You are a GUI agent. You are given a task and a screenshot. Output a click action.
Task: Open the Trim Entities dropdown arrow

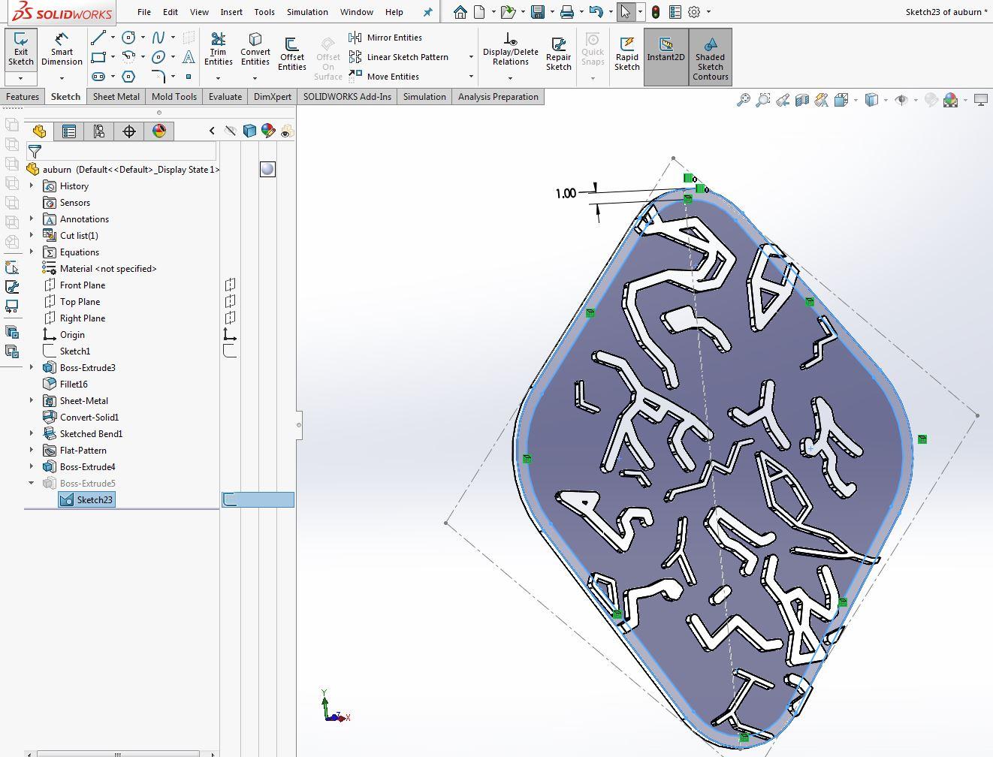point(218,78)
